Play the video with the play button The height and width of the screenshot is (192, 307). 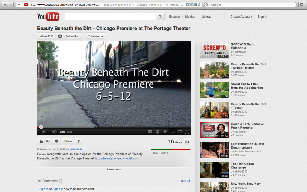point(44,132)
